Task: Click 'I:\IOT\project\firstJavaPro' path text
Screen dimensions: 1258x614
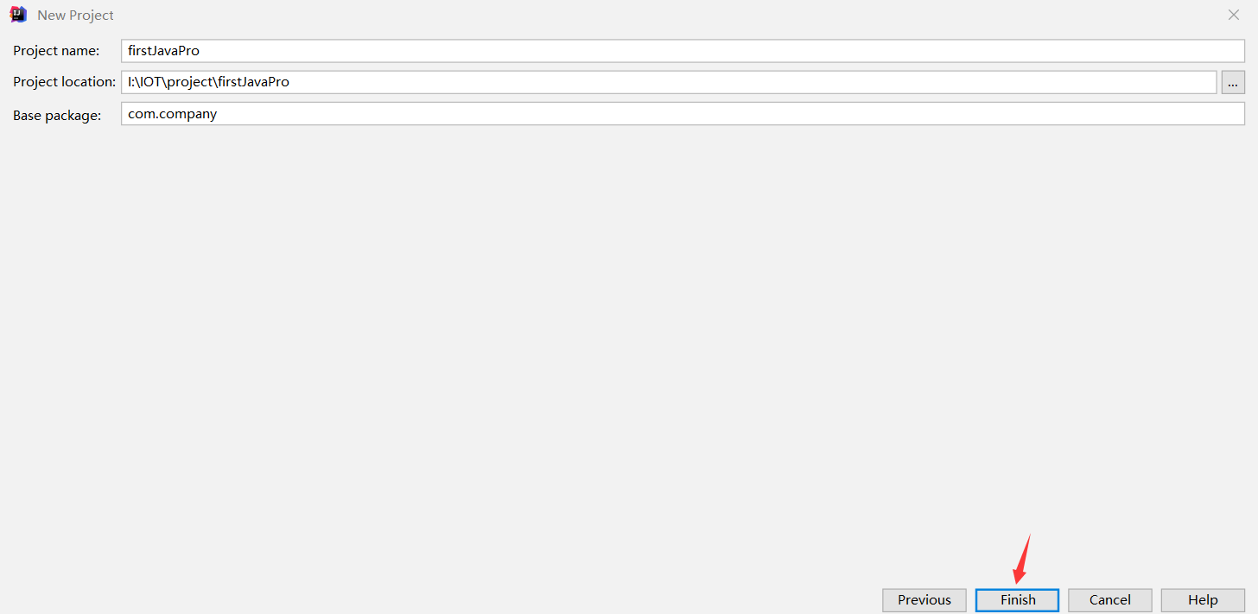Action: click(x=208, y=82)
